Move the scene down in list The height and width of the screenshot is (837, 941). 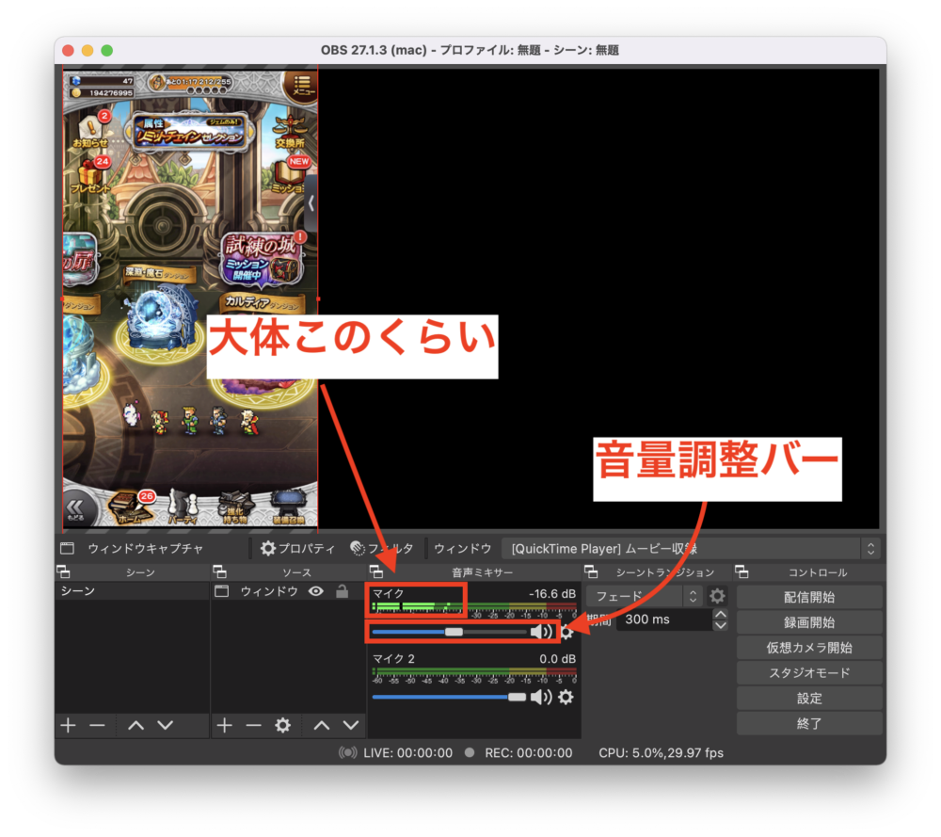(165, 725)
